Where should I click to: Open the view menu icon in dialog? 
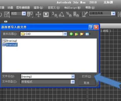coord(88,34)
